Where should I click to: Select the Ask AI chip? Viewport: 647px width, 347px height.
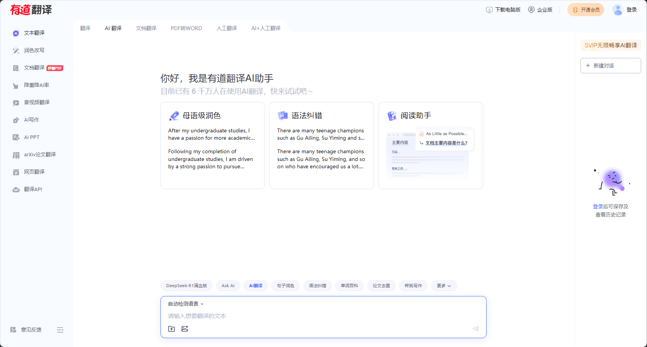click(228, 286)
